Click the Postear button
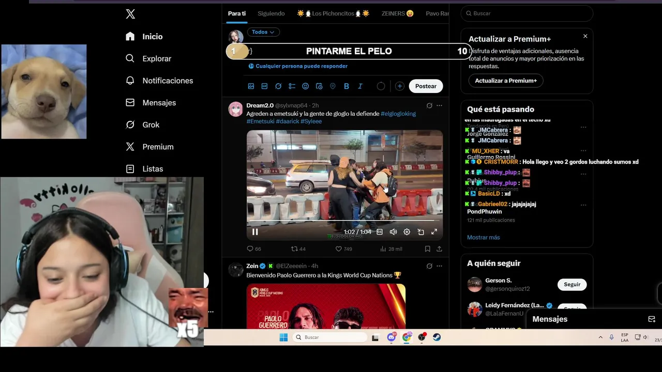 pyautogui.click(x=426, y=86)
